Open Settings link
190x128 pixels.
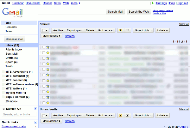point(161,3)
